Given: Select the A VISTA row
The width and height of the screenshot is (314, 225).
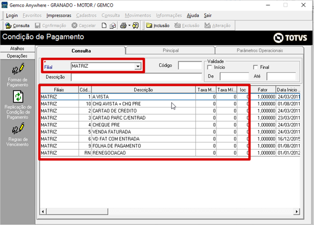Looking at the screenshot, I should tap(170, 97).
